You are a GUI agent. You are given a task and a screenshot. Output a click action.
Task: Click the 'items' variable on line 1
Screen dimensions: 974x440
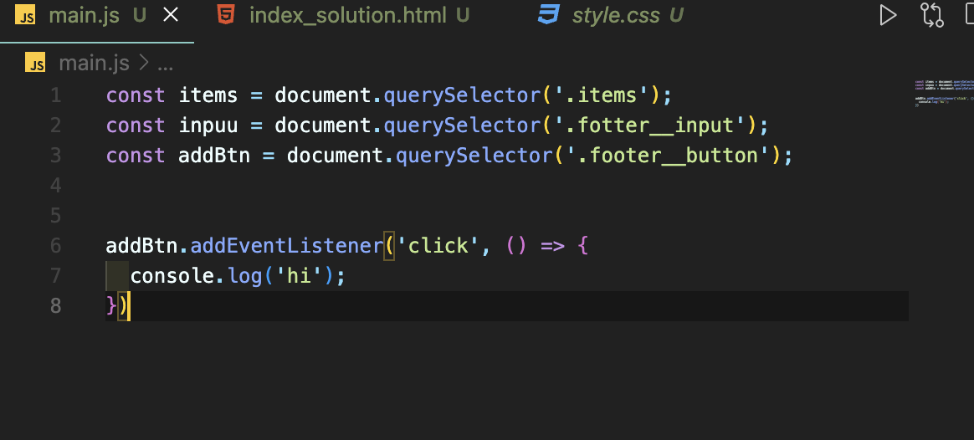pos(208,95)
